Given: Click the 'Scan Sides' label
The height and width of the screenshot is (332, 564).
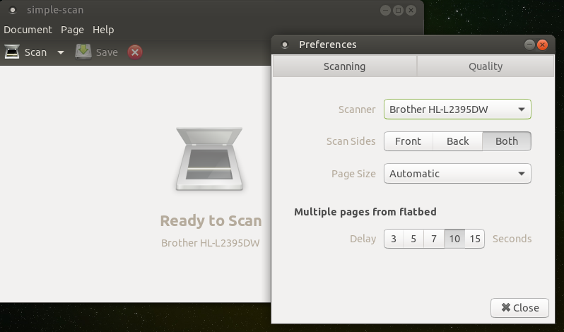Looking at the screenshot, I should 351,141.
